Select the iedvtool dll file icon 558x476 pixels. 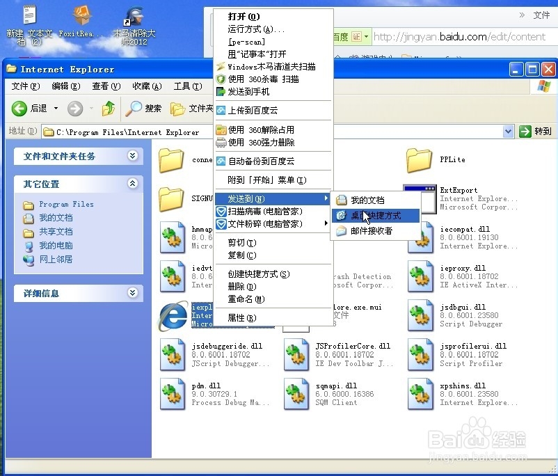tap(173, 276)
